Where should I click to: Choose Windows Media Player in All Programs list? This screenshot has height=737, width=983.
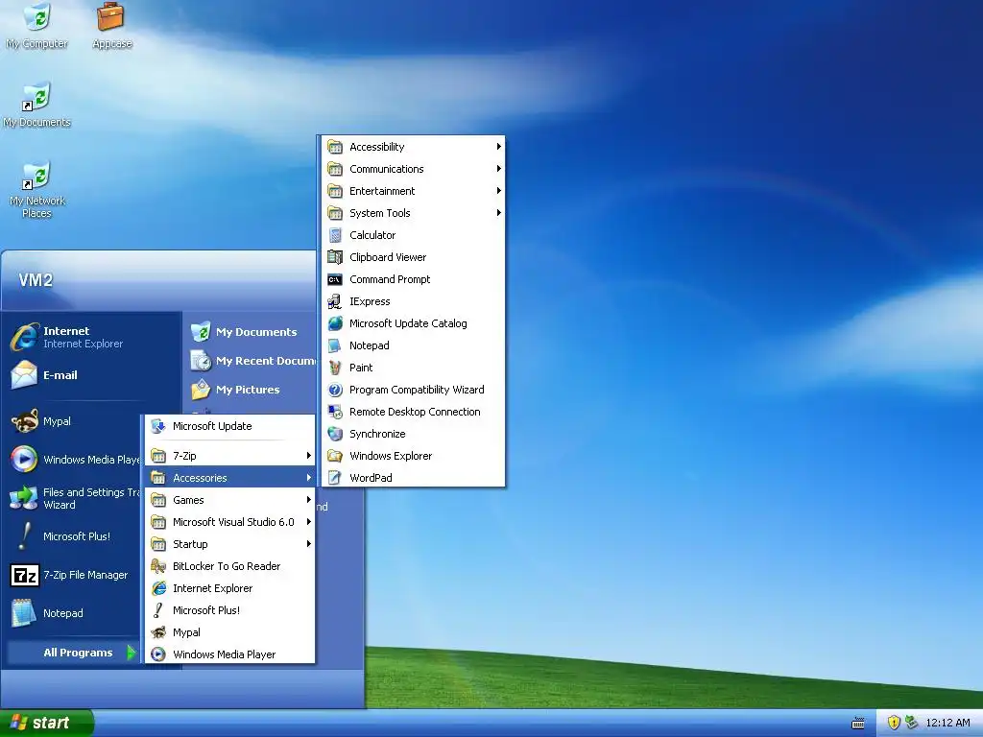pos(230,654)
